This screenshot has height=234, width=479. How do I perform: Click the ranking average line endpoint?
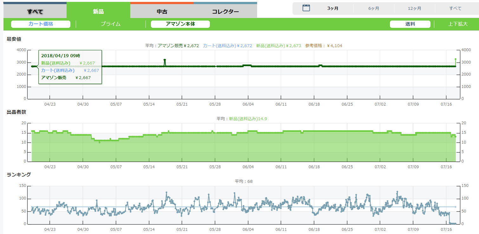(x=456, y=207)
